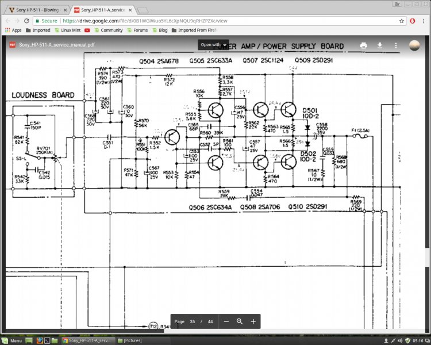This screenshot has width=431, height=345.
Task: Zoom in with the plus button
Action: click(x=253, y=321)
